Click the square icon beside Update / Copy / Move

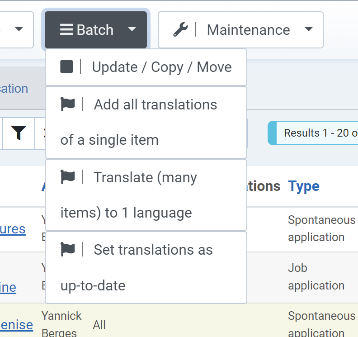click(66, 66)
